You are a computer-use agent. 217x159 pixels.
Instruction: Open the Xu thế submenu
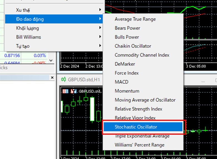pyautogui.click(x=54, y=10)
